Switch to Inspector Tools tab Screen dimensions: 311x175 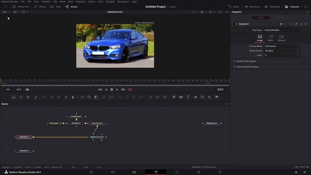(260, 17)
